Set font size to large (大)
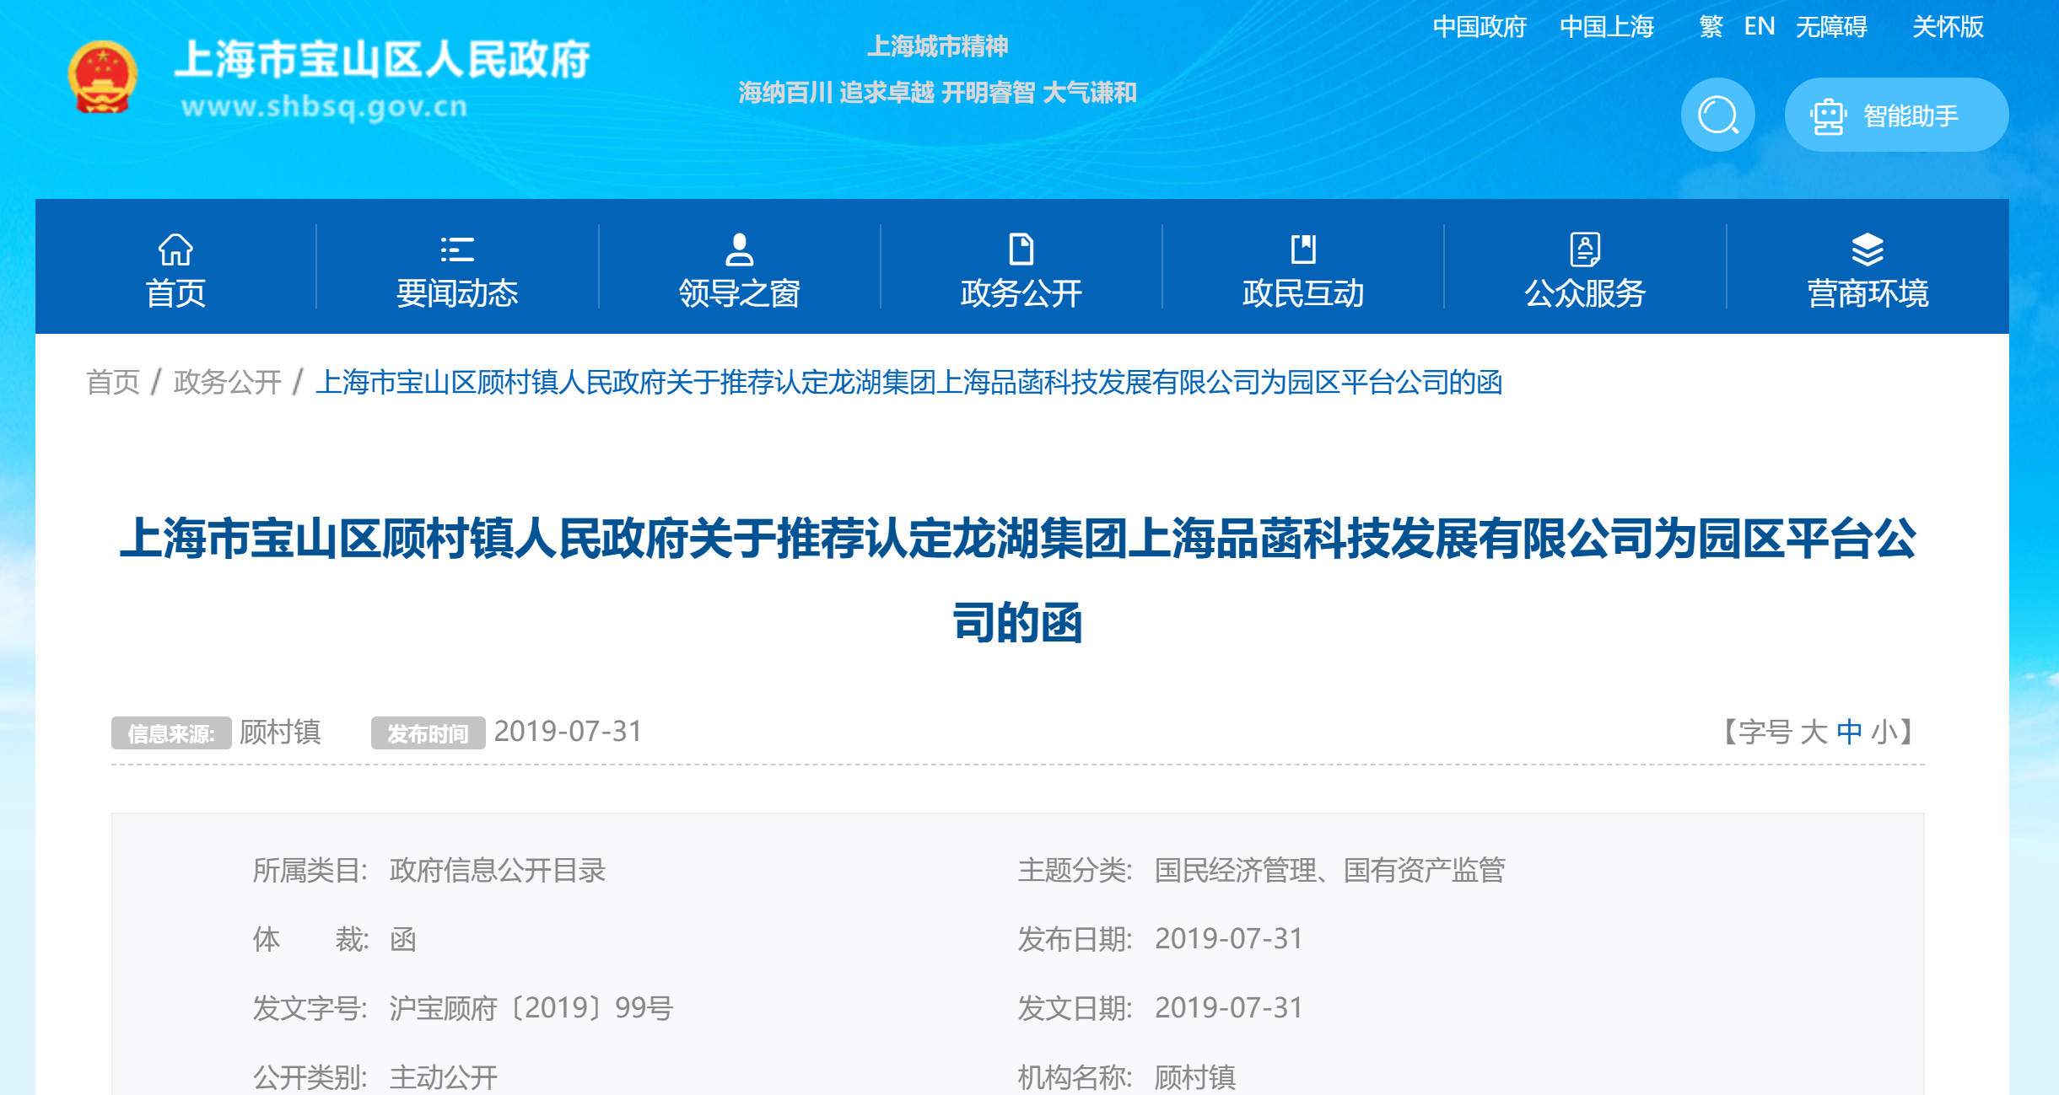This screenshot has width=2059, height=1095. click(x=1813, y=732)
